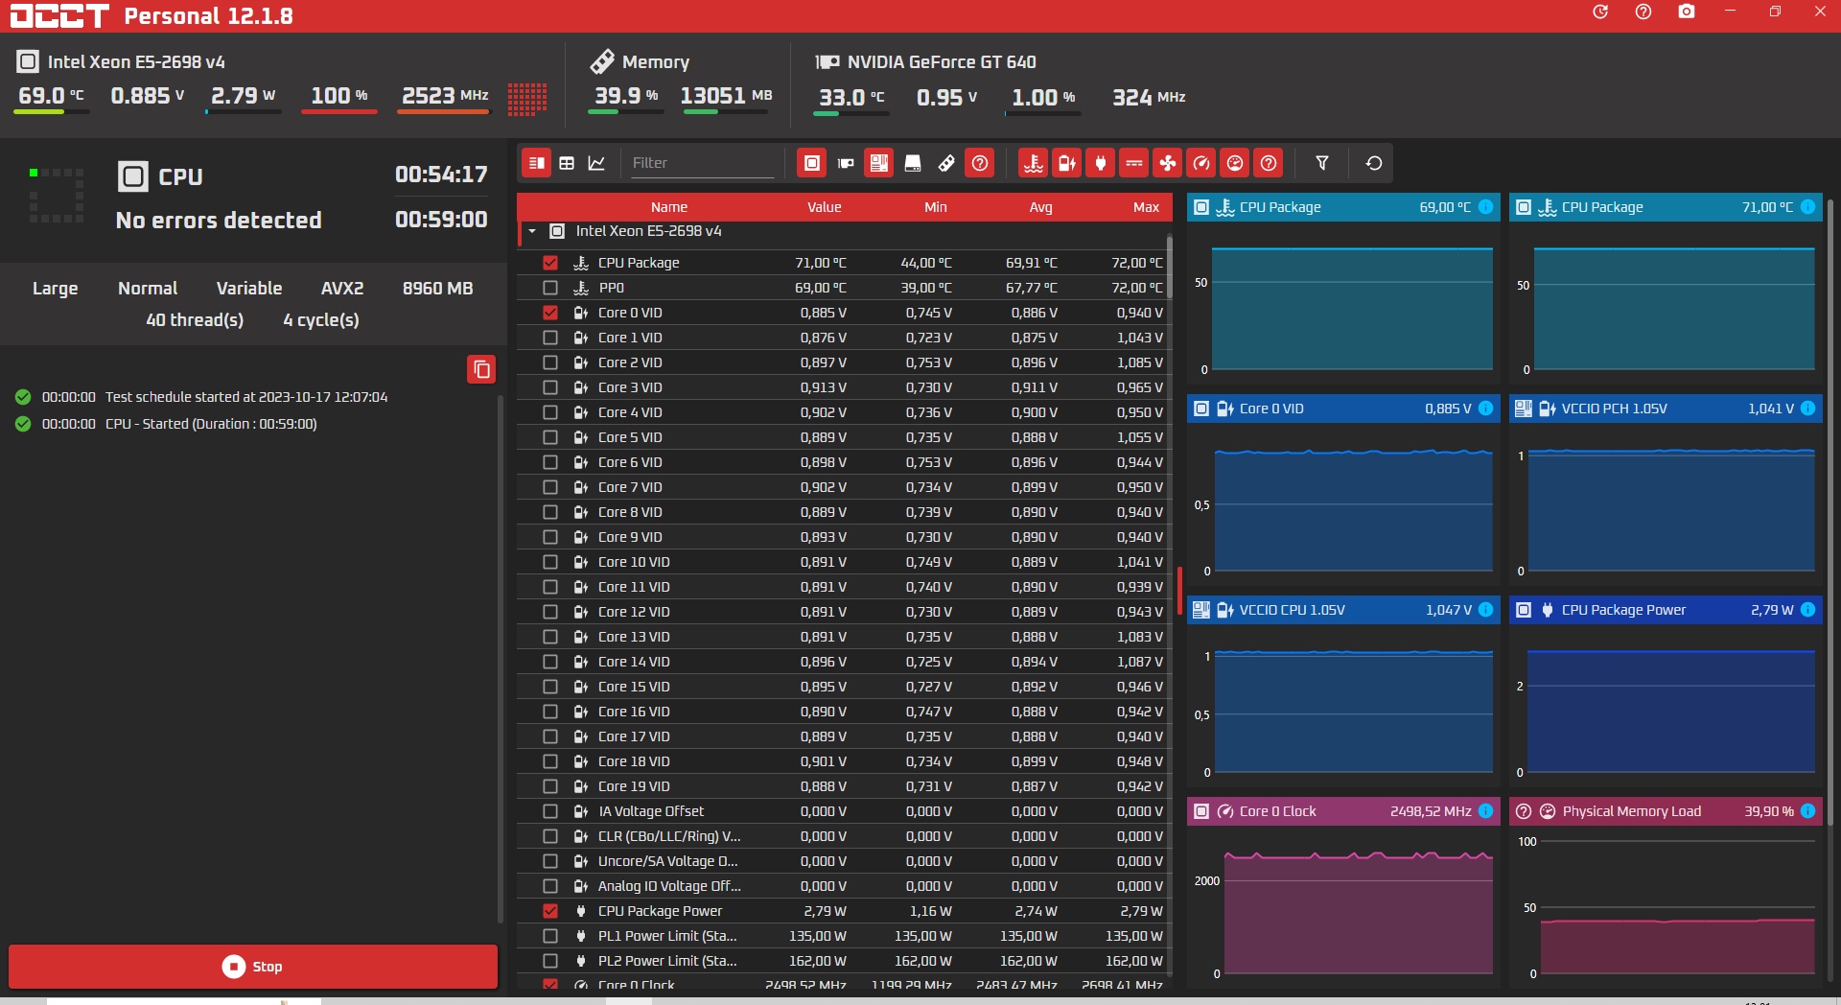The height and width of the screenshot is (1005, 1841).
Task: Toggle the unknown-sensor question mark filter beside the funnel
Action: (x=1269, y=163)
